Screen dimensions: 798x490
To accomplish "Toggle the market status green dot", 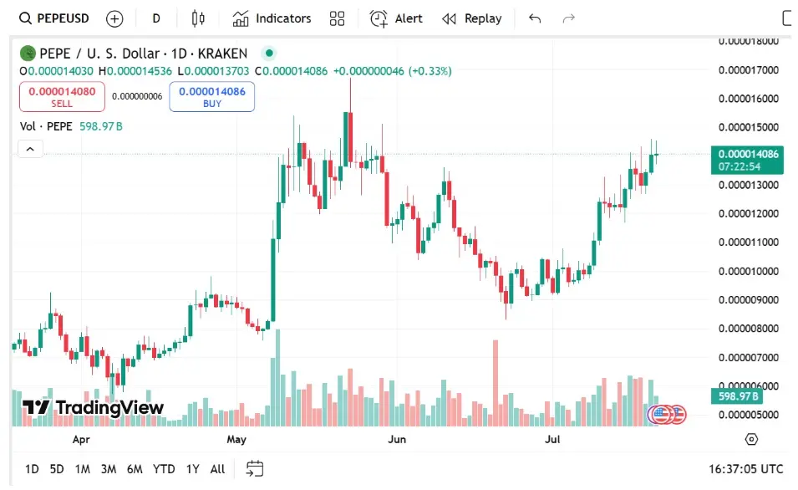I will tap(269, 53).
